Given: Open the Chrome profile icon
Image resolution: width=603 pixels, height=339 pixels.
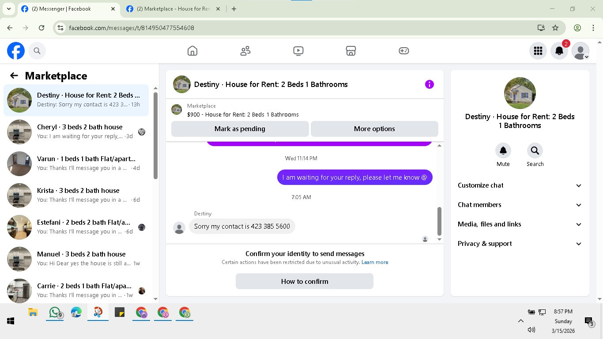Looking at the screenshot, I should click(577, 28).
